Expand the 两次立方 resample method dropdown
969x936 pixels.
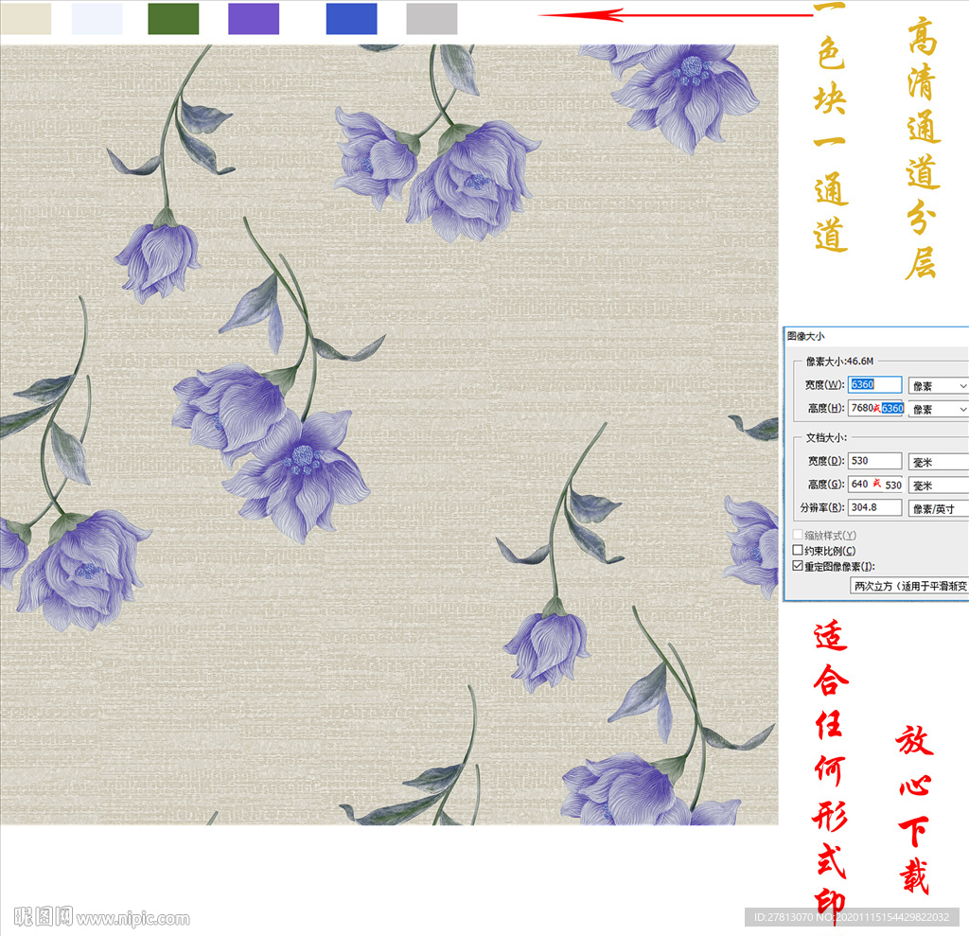(908, 586)
